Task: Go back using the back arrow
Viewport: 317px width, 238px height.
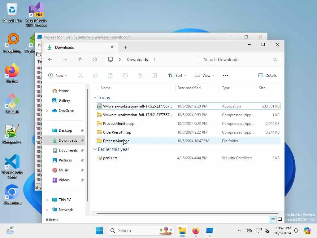Action: (50, 59)
